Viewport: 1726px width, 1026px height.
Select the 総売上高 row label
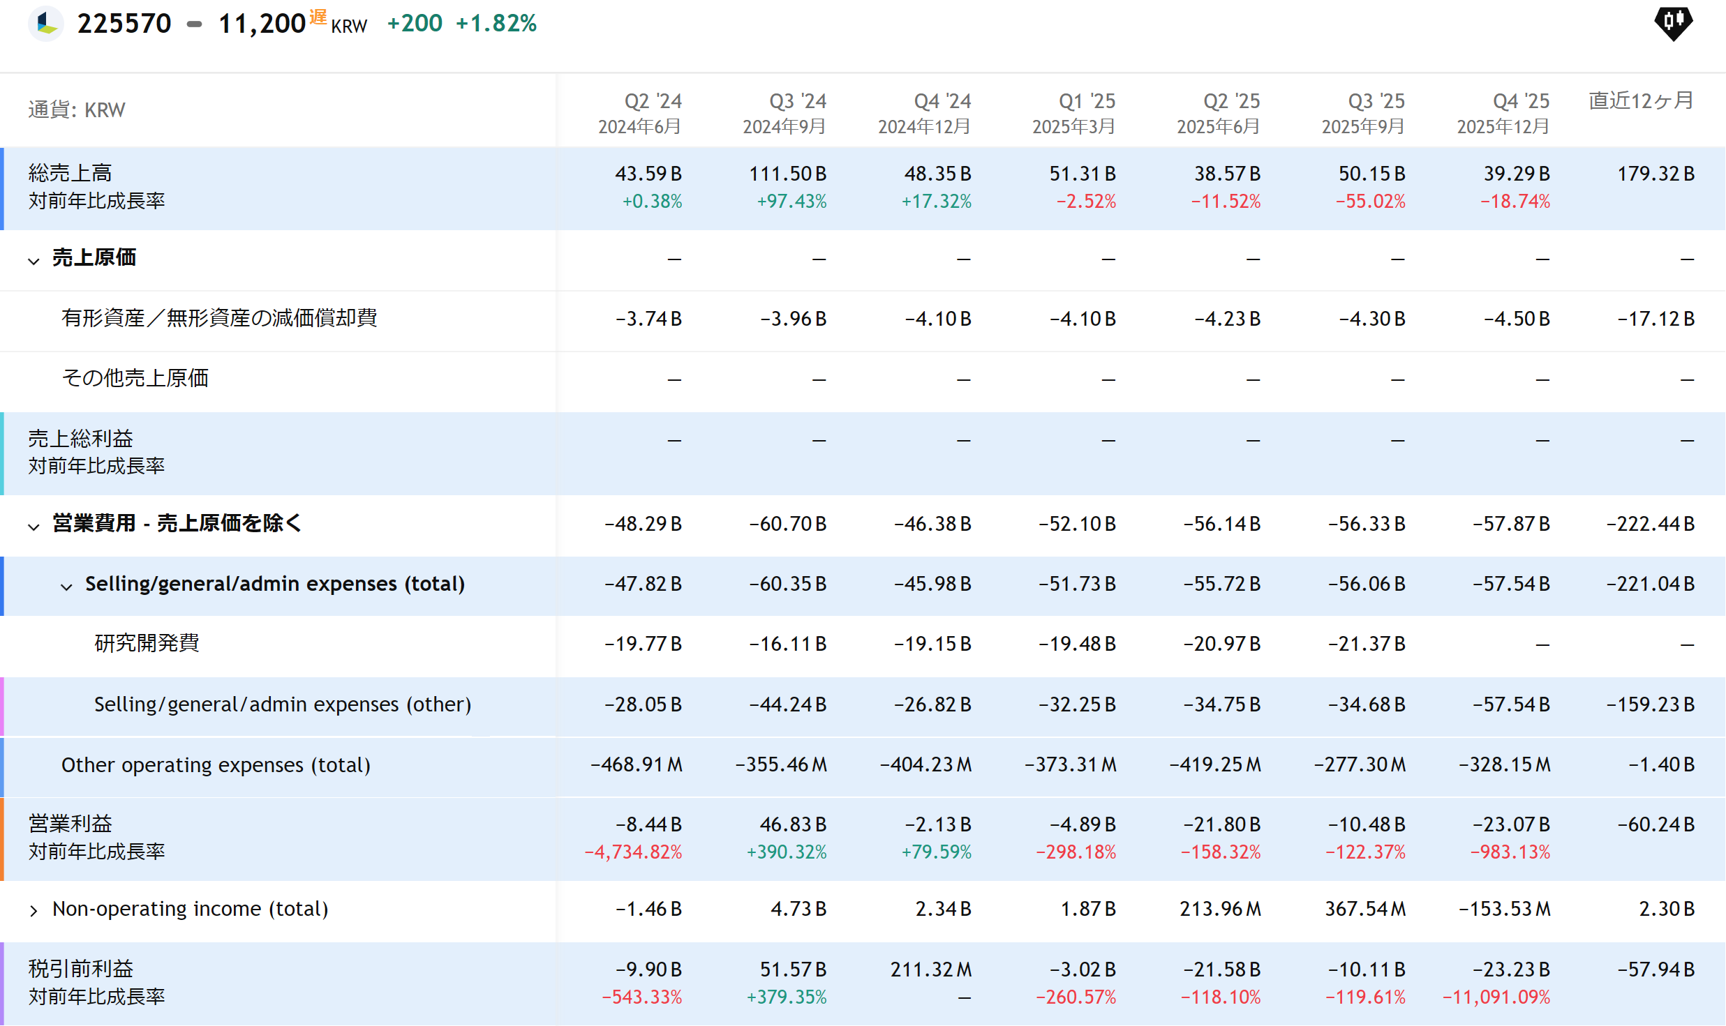coord(70,173)
